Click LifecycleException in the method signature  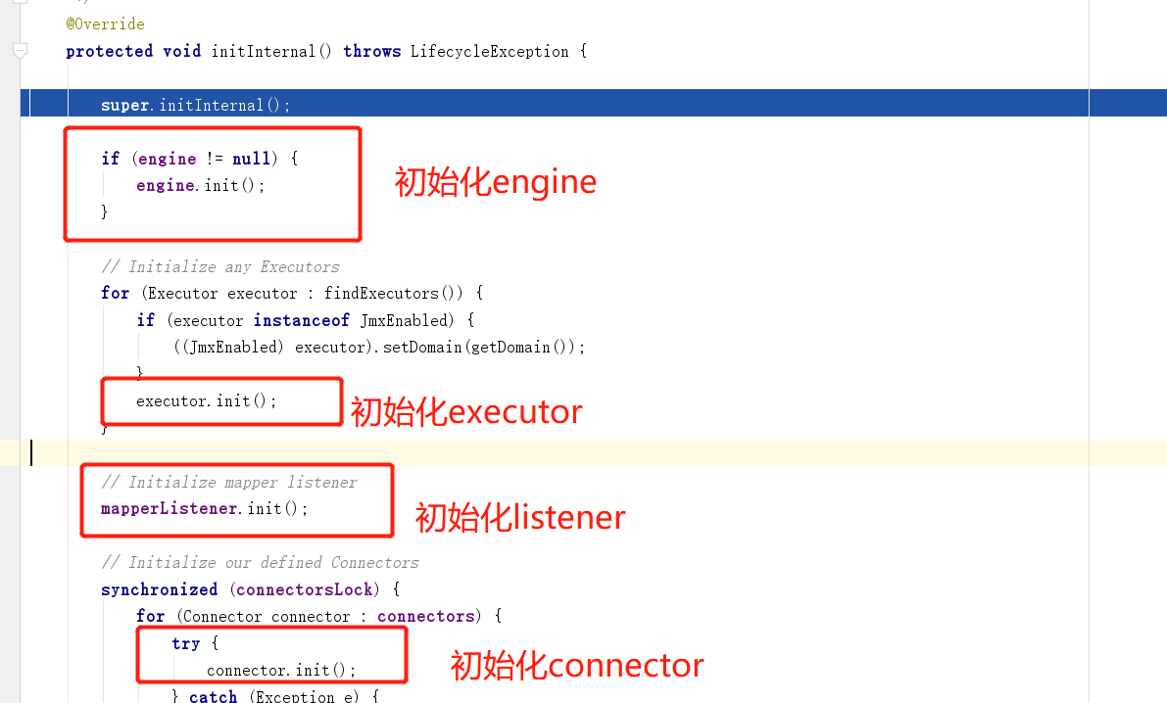489,51
